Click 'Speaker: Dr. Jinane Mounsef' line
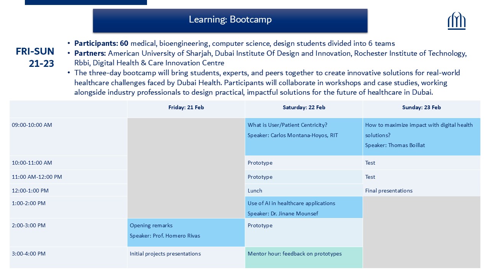Image resolution: width=490 pixels, height=275 pixels. (283, 214)
